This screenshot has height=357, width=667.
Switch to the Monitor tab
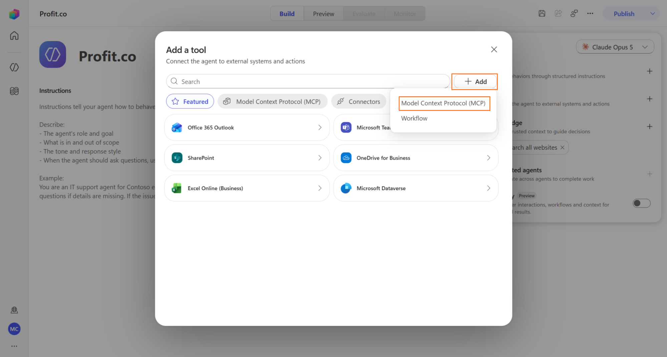[x=405, y=14]
